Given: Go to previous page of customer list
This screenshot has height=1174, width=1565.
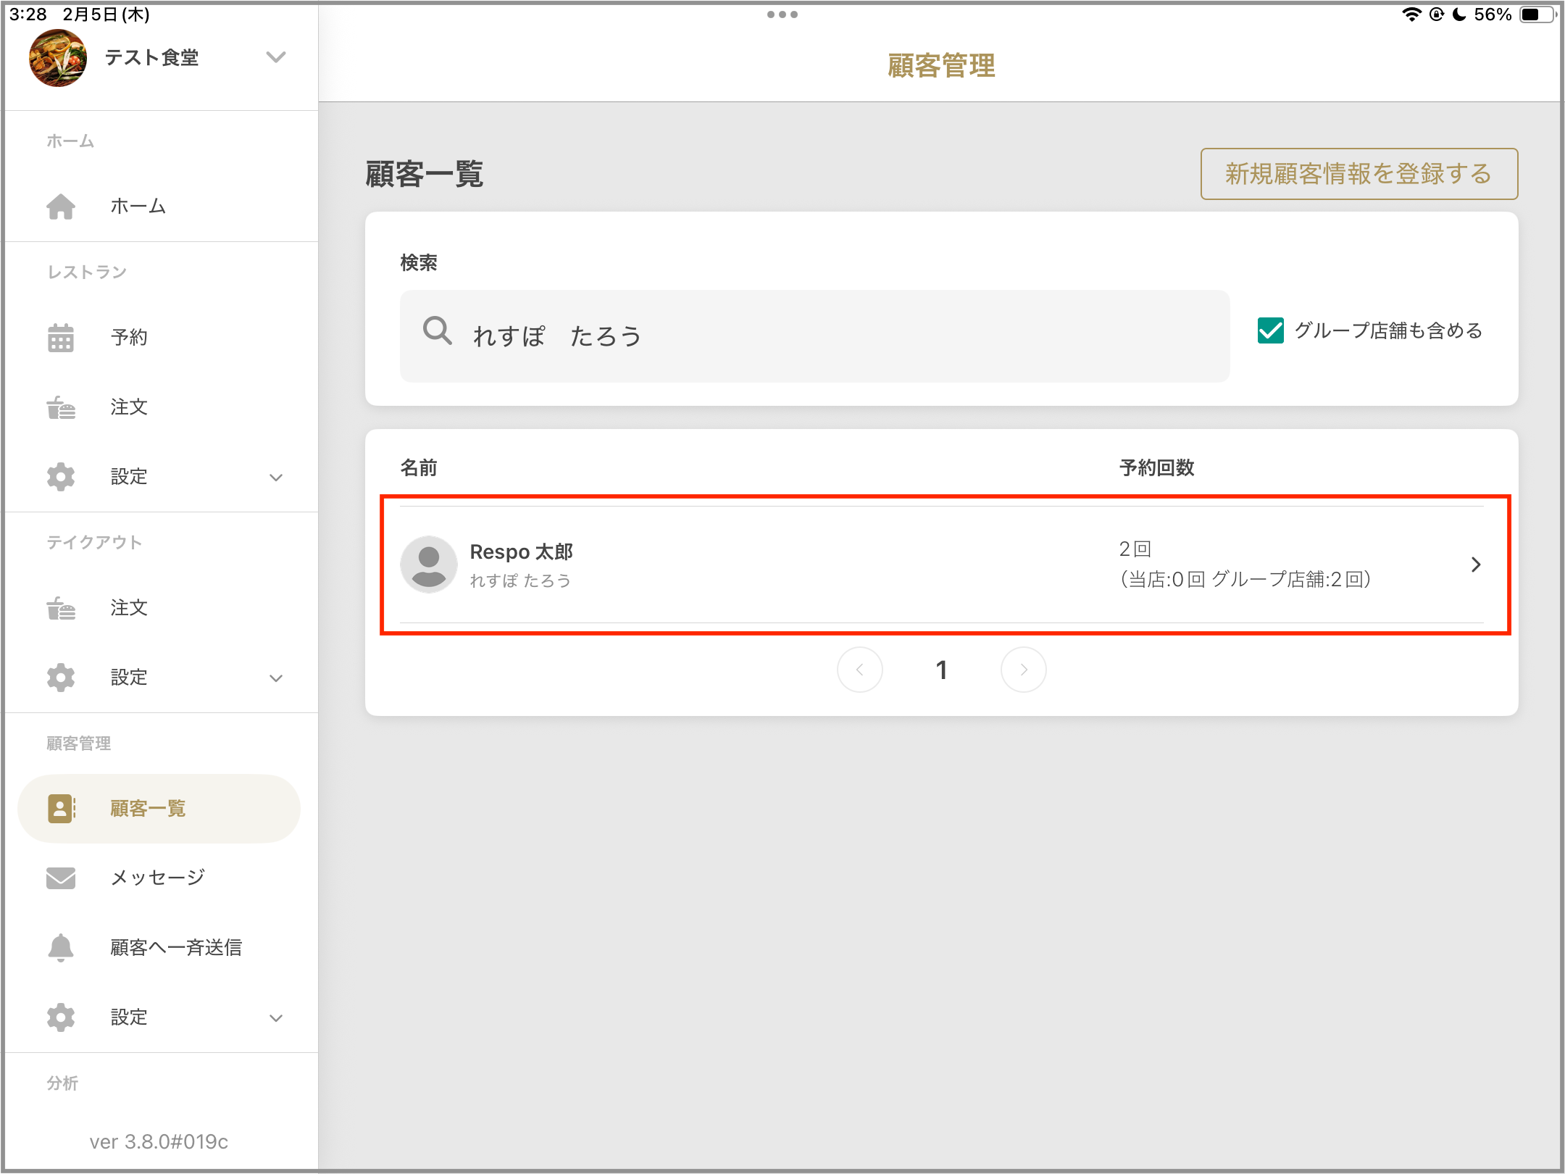Looking at the screenshot, I should click(x=860, y=670).
